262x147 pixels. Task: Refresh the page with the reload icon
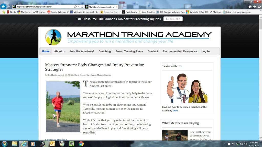[x=82, y=7]
